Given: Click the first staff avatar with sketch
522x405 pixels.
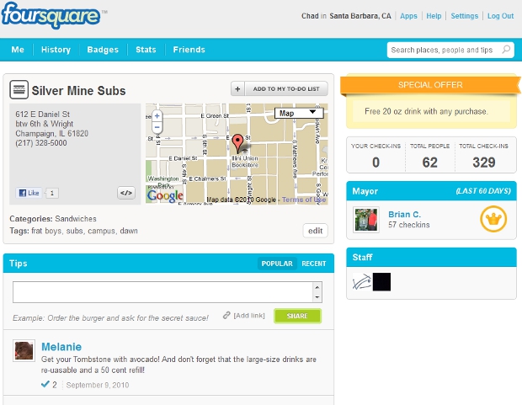Looking at the screenshot, I should pos(362,282).
